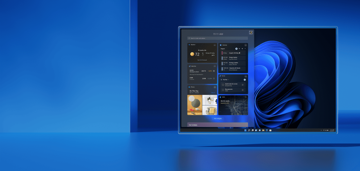Show hidden system tray icons chevron
This screenshot has width=360, height=171.
(x=321, y=130)
